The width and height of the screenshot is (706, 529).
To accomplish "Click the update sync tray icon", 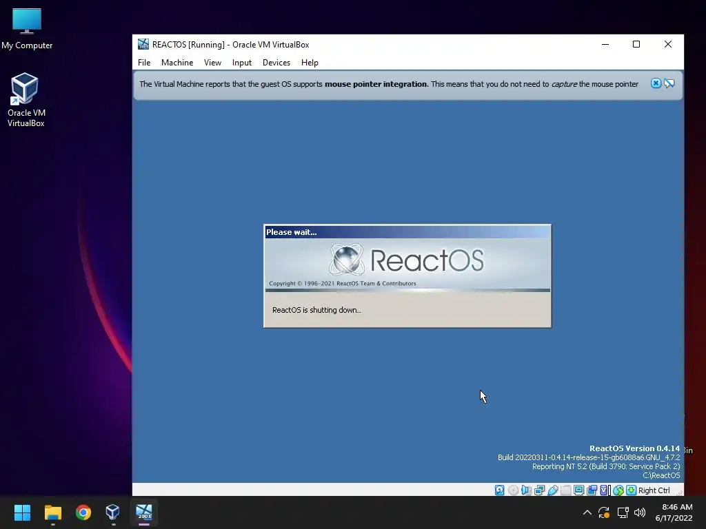I will (604, 512).
